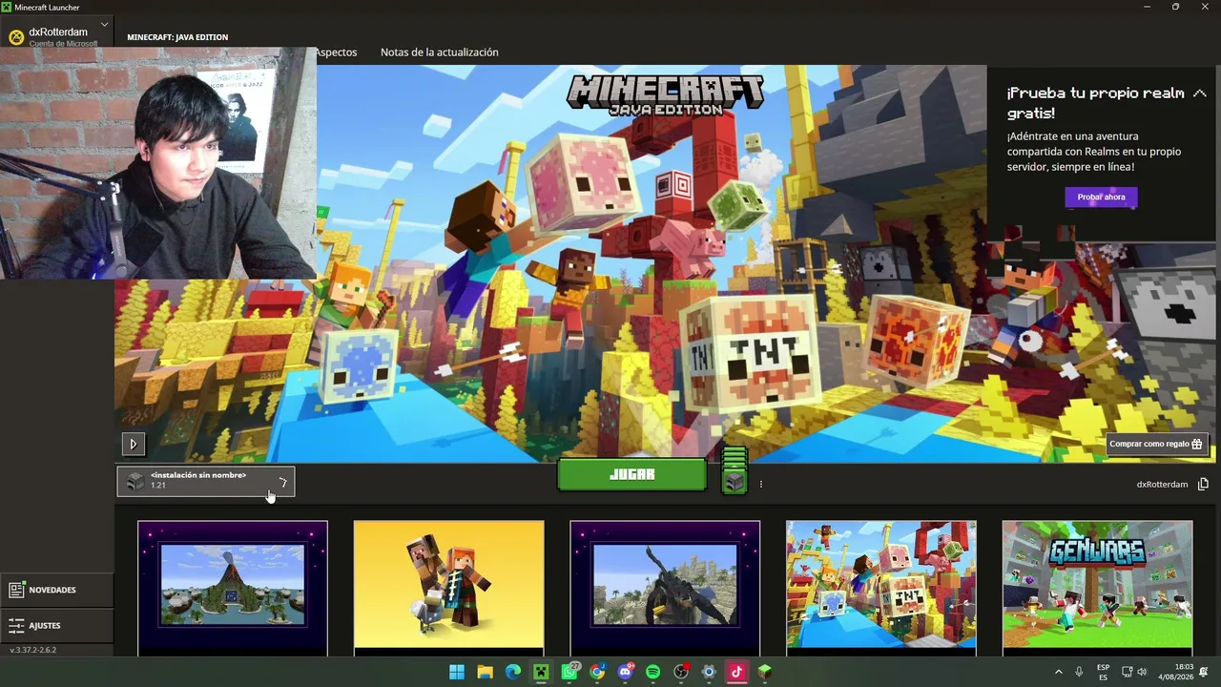The width and height of the screenshot is (1221, 687).
Task: Open TikTok from the taskbar
Action: [736, 672]
